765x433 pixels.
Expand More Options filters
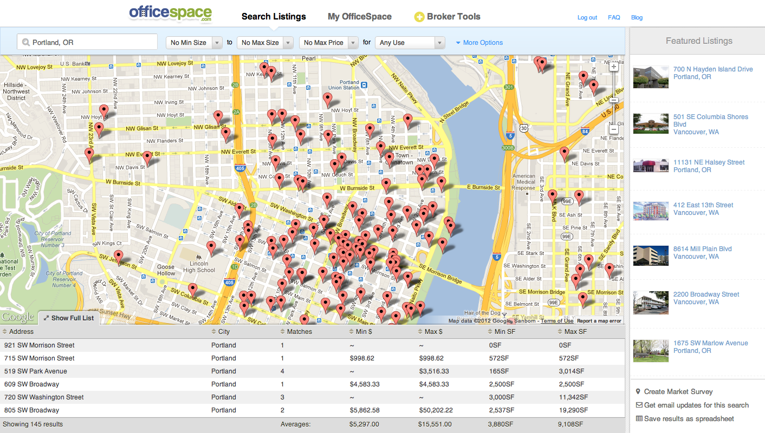[479, 43]
